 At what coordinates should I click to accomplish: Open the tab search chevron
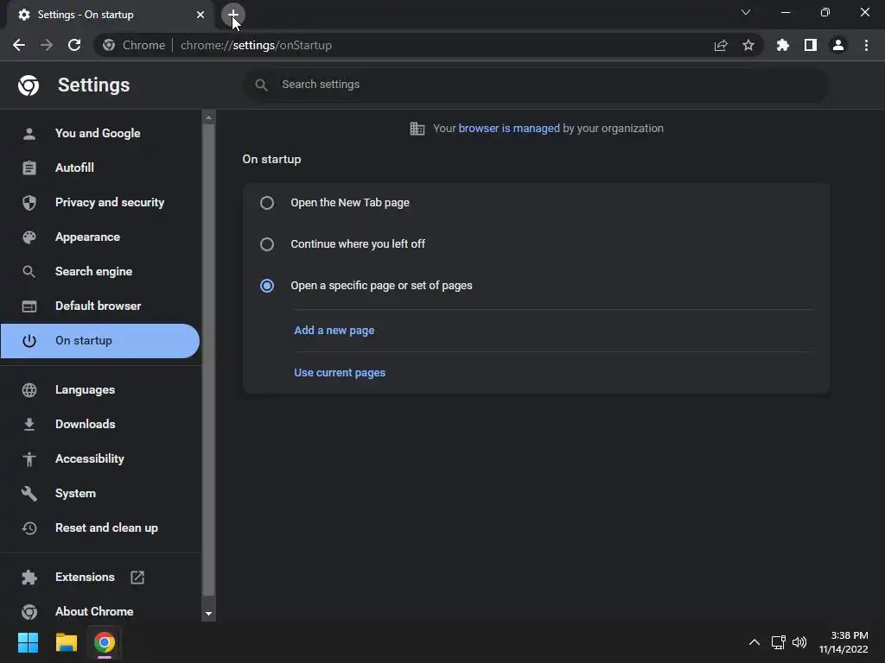tap(746, 12)
